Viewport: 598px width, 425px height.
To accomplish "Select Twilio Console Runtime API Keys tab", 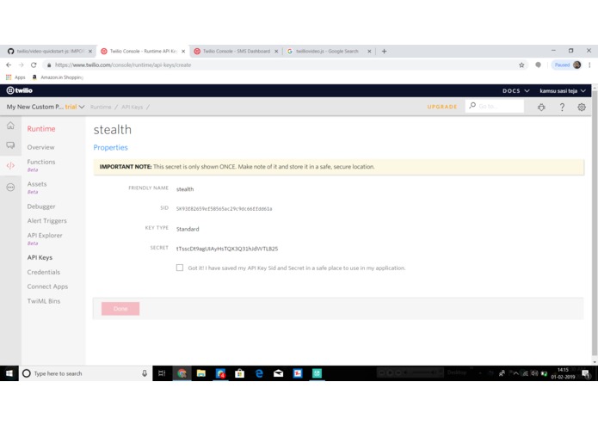I will point(143,51).
